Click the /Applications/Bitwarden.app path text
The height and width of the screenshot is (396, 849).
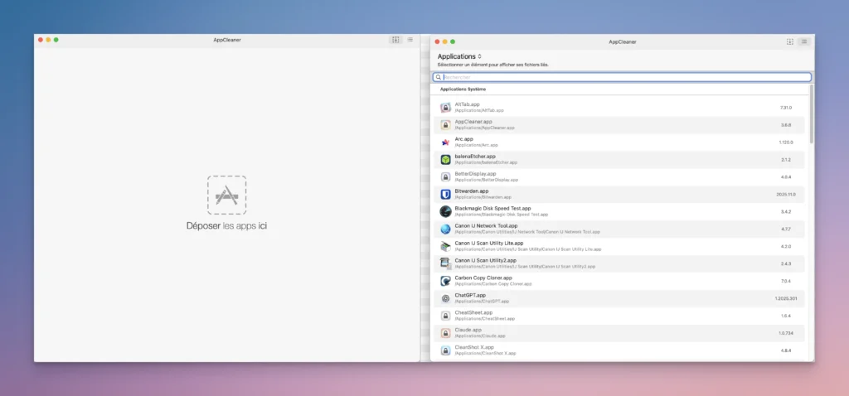pyautogui.click(x=483, y=197)
